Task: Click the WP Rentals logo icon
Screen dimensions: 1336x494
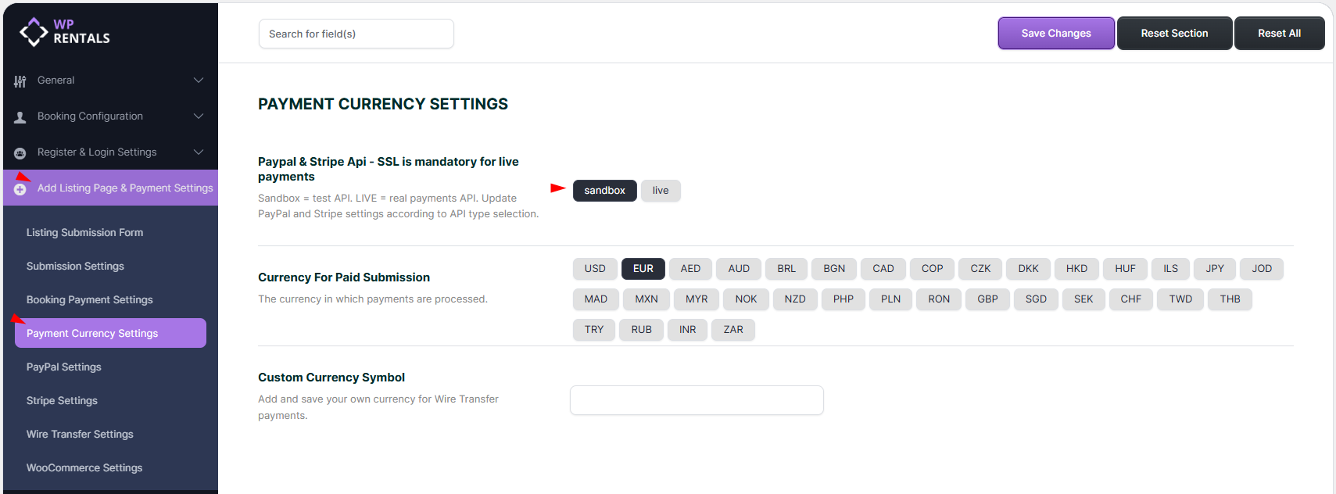Action: [34, 32]
